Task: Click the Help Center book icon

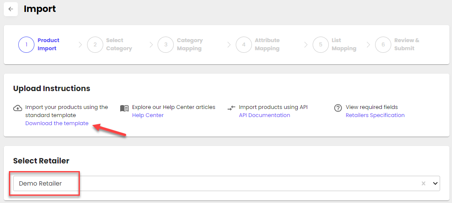Action: click(x=124, y=108)
